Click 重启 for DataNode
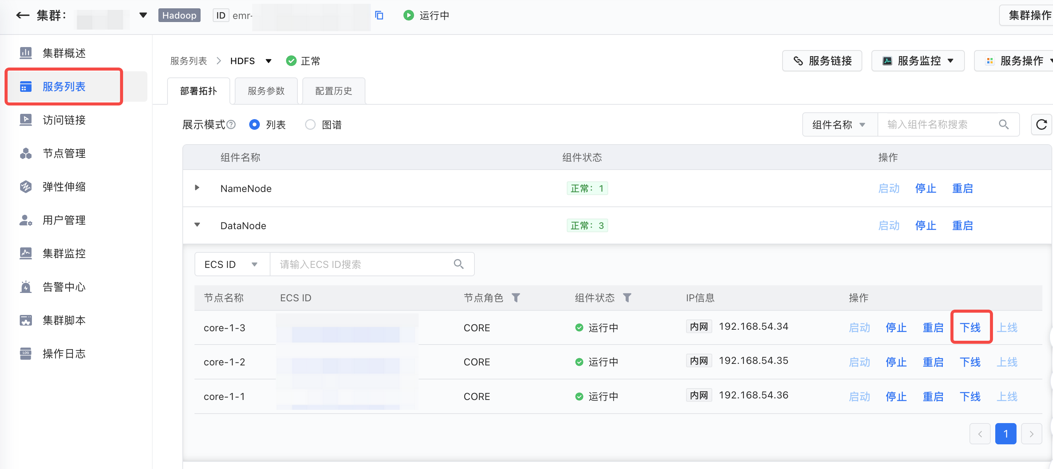Screen dimensions: 1053x469 962,226
